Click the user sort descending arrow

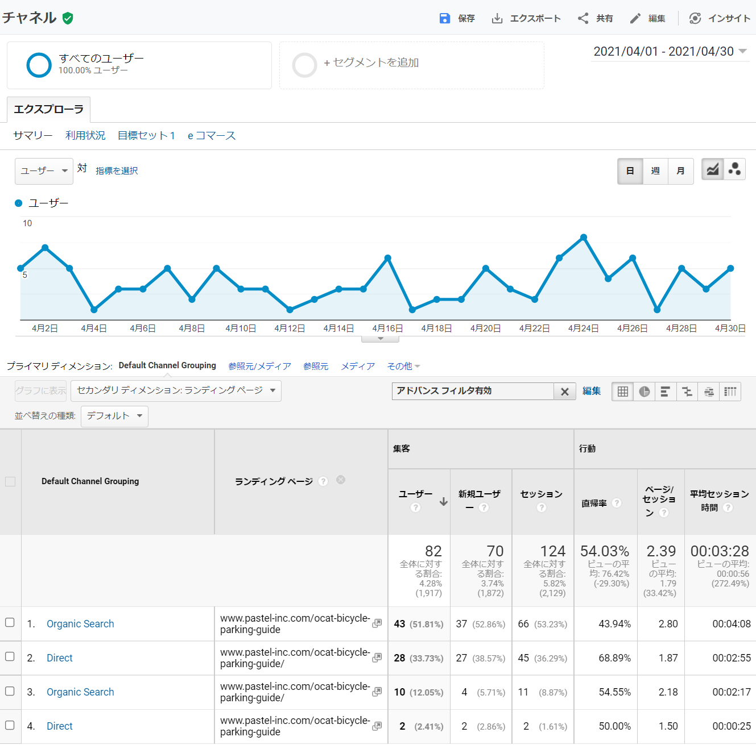(x=444, y=501)
